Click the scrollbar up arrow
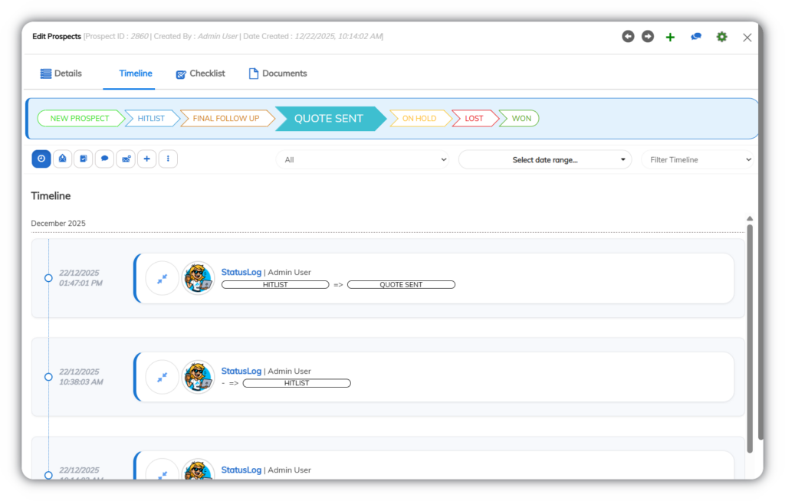 point(750,219)
